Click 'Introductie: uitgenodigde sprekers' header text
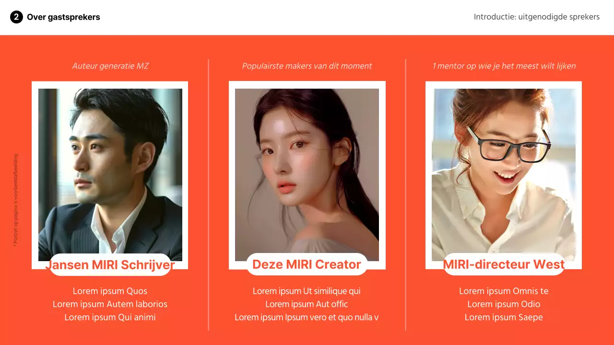 537,17
